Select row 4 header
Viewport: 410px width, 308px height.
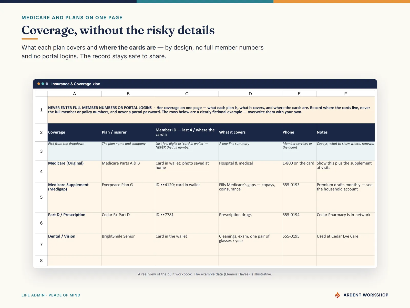coord(41,171)
